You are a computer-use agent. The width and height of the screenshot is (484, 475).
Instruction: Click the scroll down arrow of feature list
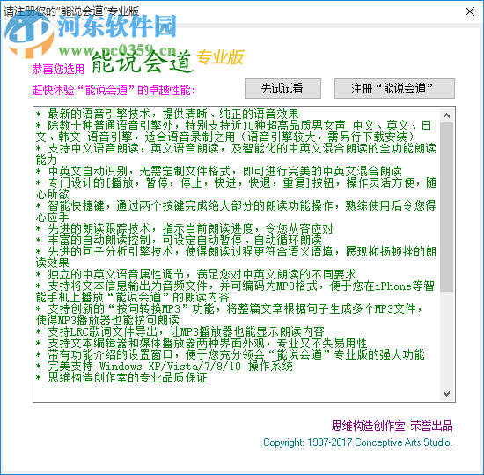click(x=446, y=393)
